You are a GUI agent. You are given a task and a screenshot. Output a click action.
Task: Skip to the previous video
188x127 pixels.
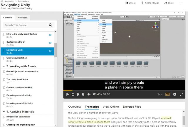pyautogui.click(x=78, y=95)
